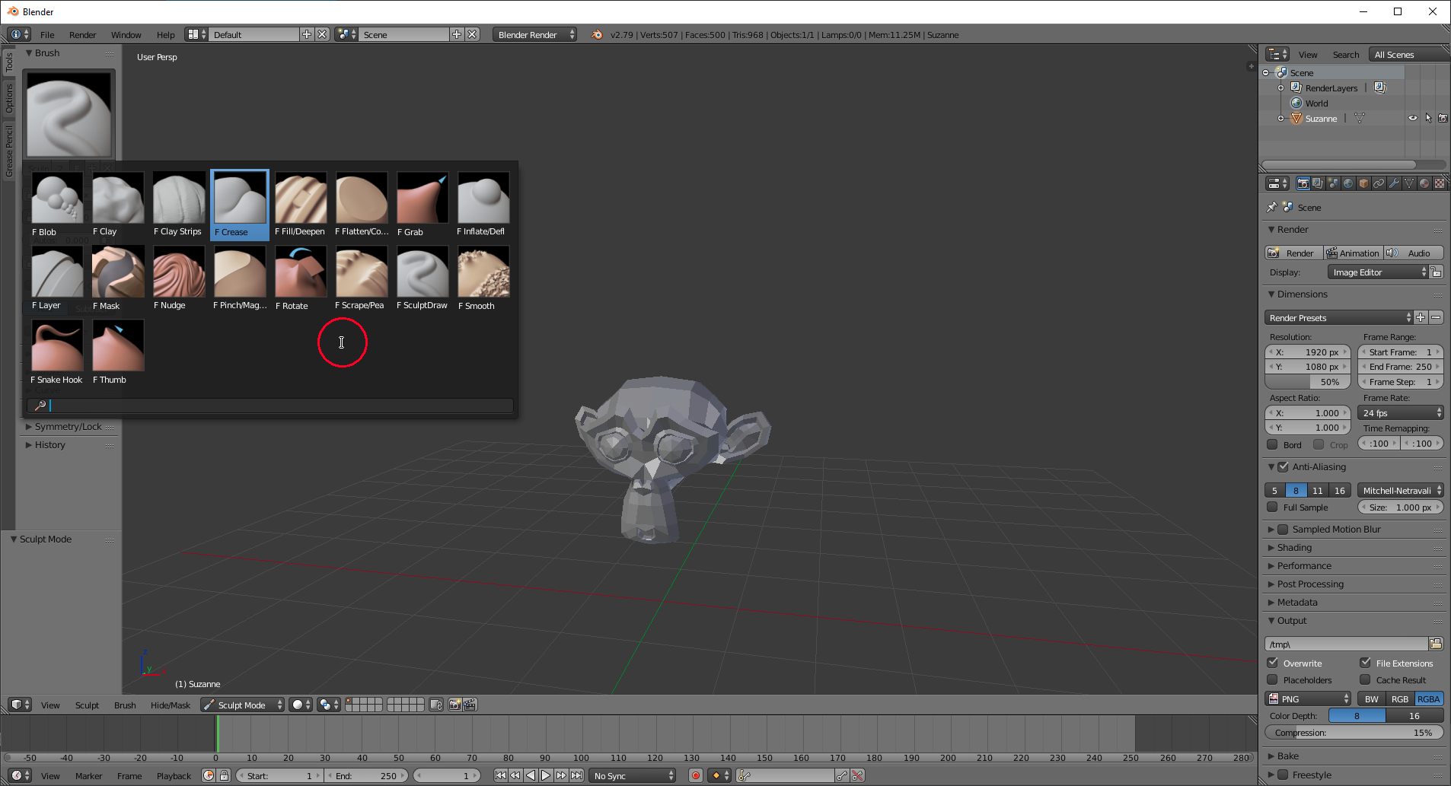Enable the Bord checkbox

(x=1272, y=444)
